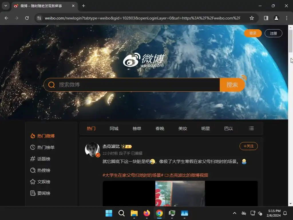The width and height of the screenshot is (293, 220).
Task: Open the Photos app in taskbar
Action: coord(185,213)
